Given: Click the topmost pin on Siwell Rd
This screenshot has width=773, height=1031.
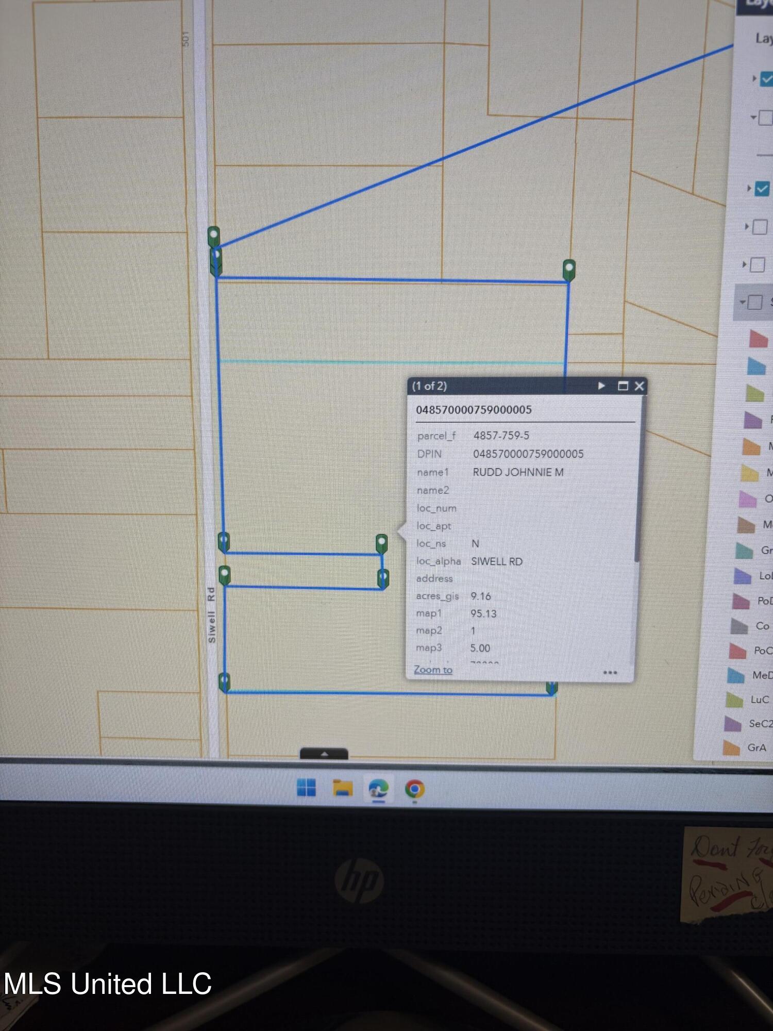Looking at the screenshot, I should tap(213, 236).
